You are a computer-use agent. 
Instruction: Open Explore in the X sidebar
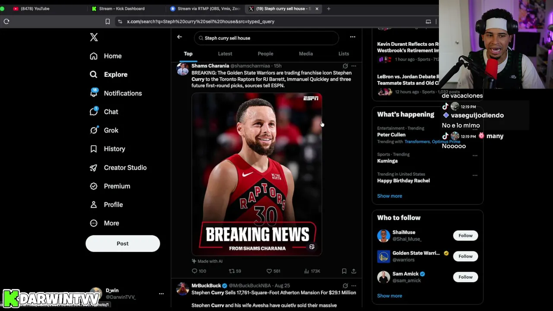coord(109,75)
